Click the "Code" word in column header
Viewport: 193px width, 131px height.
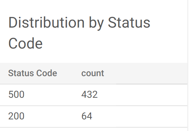(x=47, y=73)
